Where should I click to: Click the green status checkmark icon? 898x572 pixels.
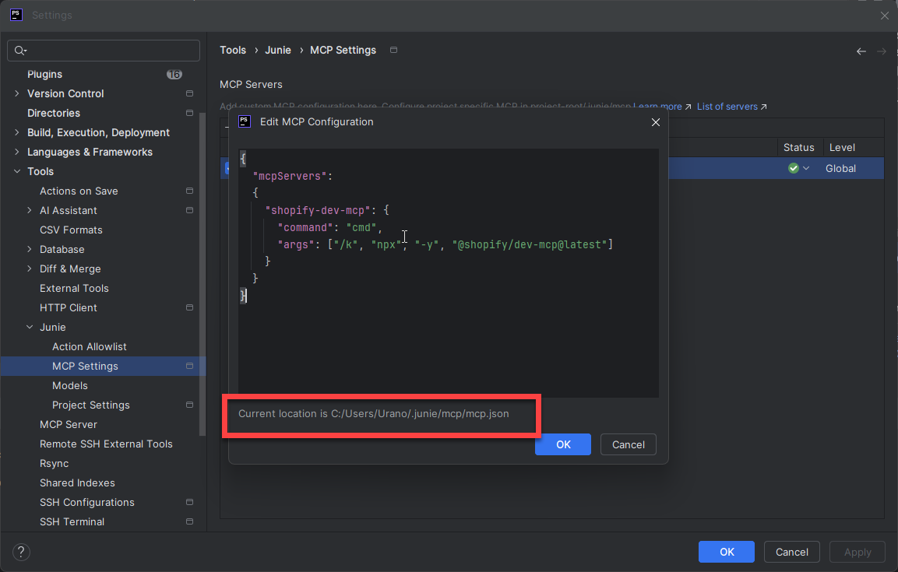click(x=793, y=168)
